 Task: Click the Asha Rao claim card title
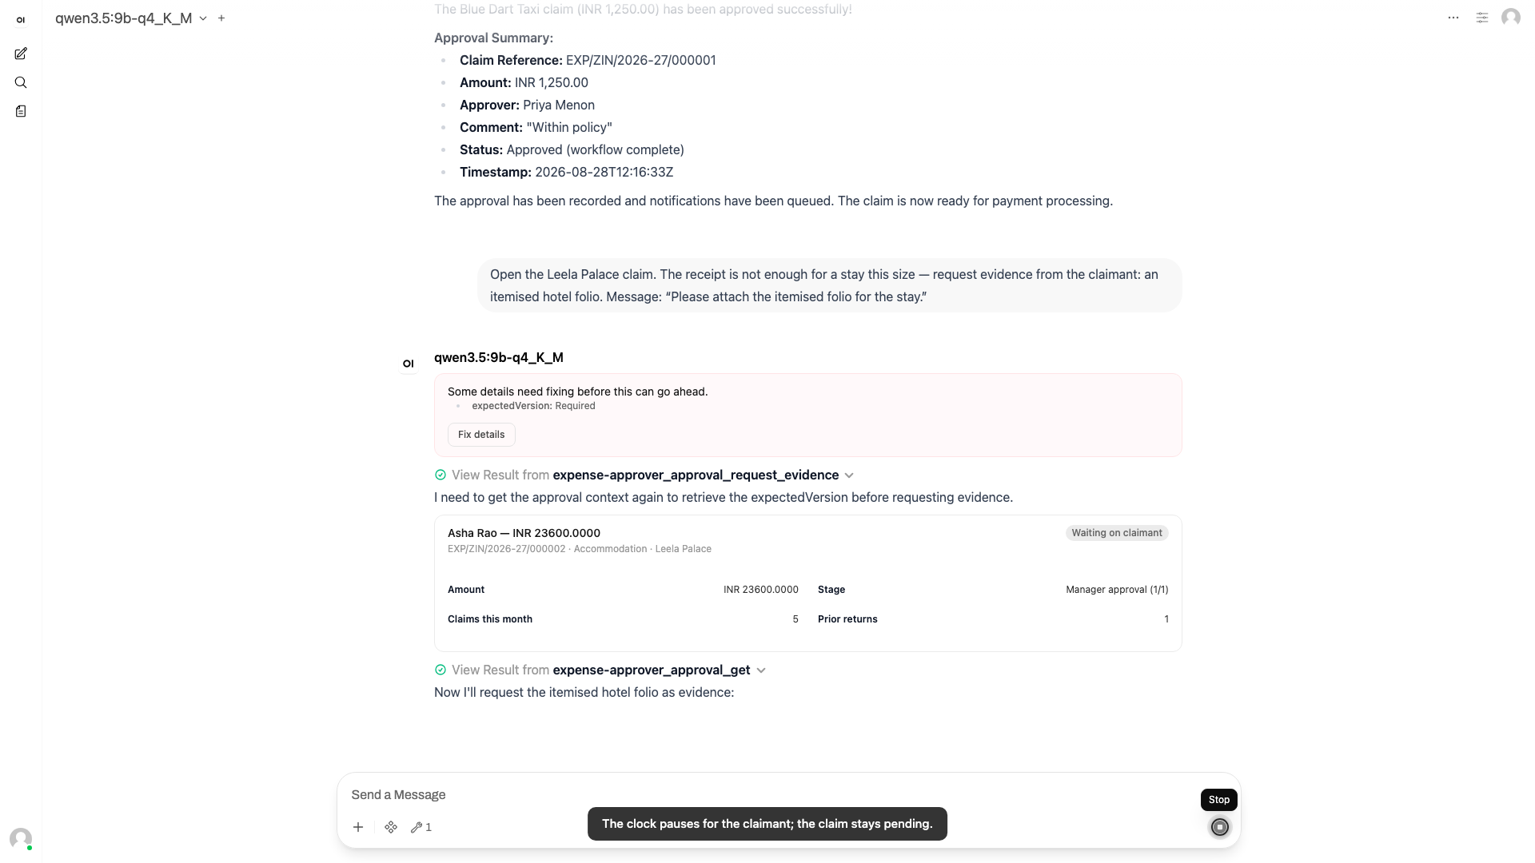point(524,533)
